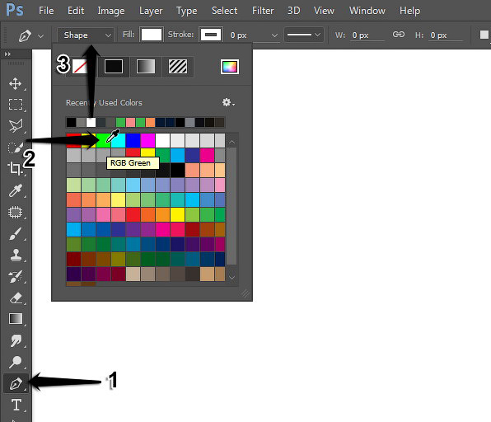Set fill to No Color
The width and height of the screenshot is (491, 422).
click(x=80, y=67)
